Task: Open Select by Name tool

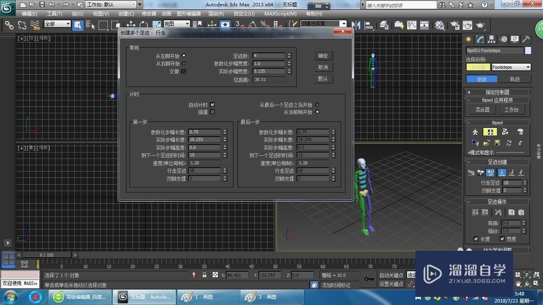Action: (90, 25)
